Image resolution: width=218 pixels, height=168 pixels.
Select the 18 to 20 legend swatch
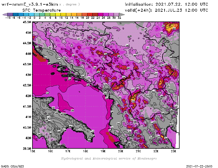tap(84, 15)
